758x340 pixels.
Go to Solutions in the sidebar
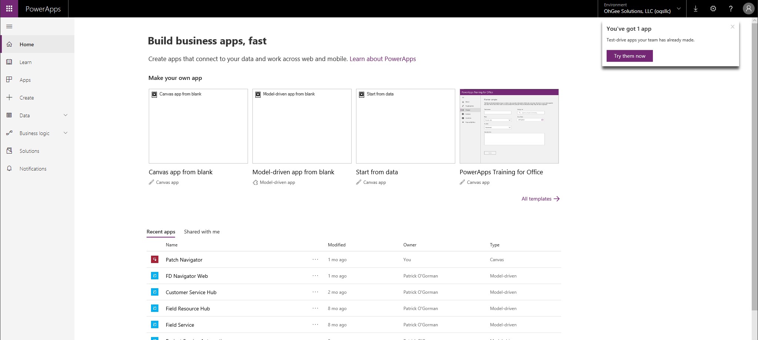point(29,151)
